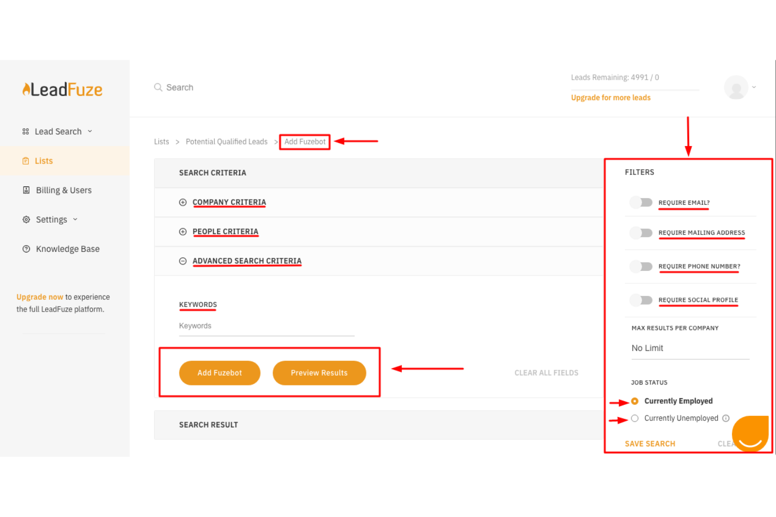Click the Filters heading
Viewport: 776px width, 517px height.
pos(640,172)
